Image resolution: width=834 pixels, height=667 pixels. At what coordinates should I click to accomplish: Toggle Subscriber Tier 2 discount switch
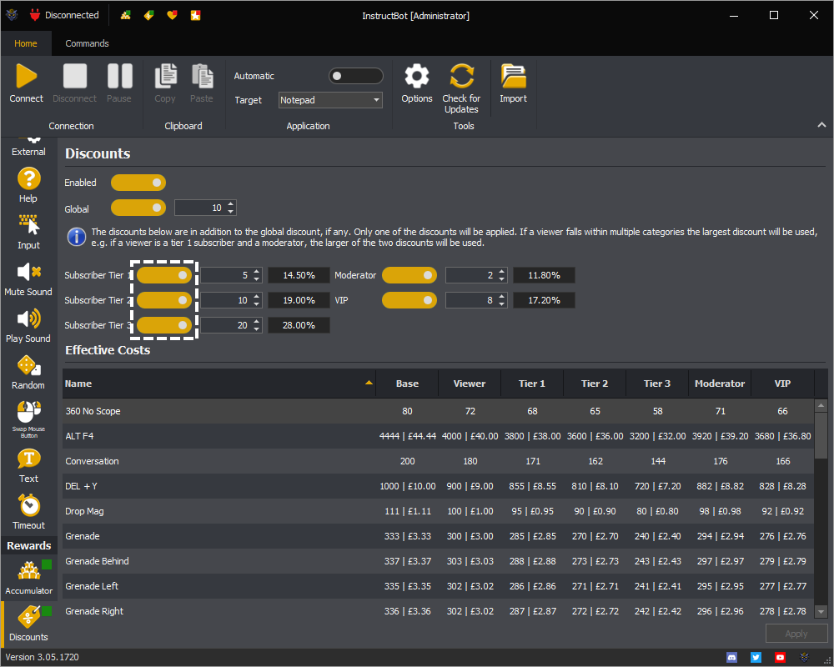pos(163,300)
